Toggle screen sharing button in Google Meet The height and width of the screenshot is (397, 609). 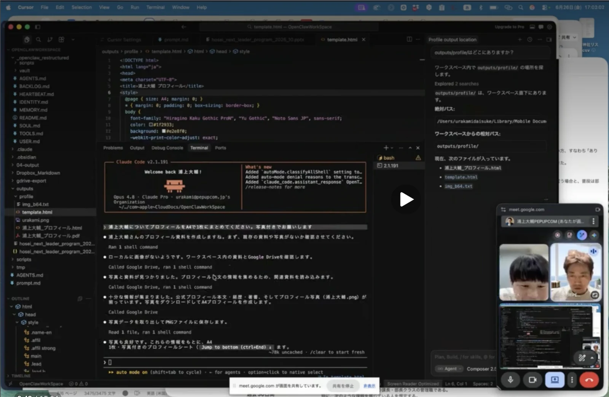555,380
